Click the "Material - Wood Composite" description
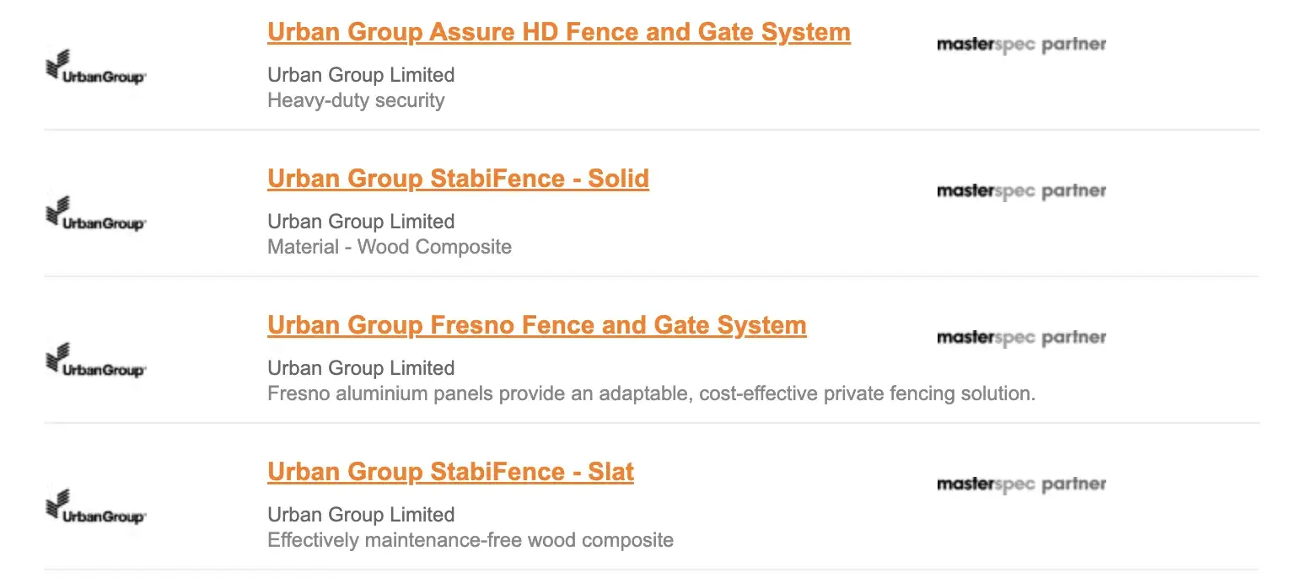 [x=390, y=247]
